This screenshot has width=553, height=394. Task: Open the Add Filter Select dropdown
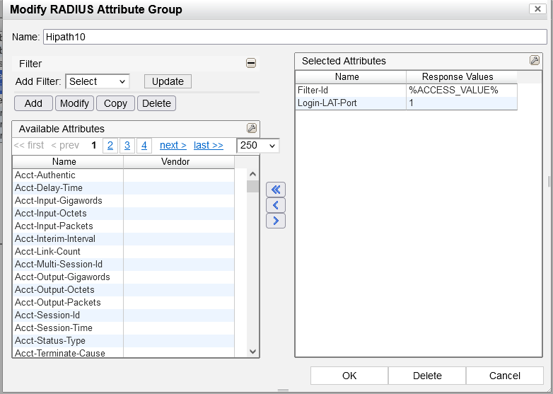tap(97, 81)
